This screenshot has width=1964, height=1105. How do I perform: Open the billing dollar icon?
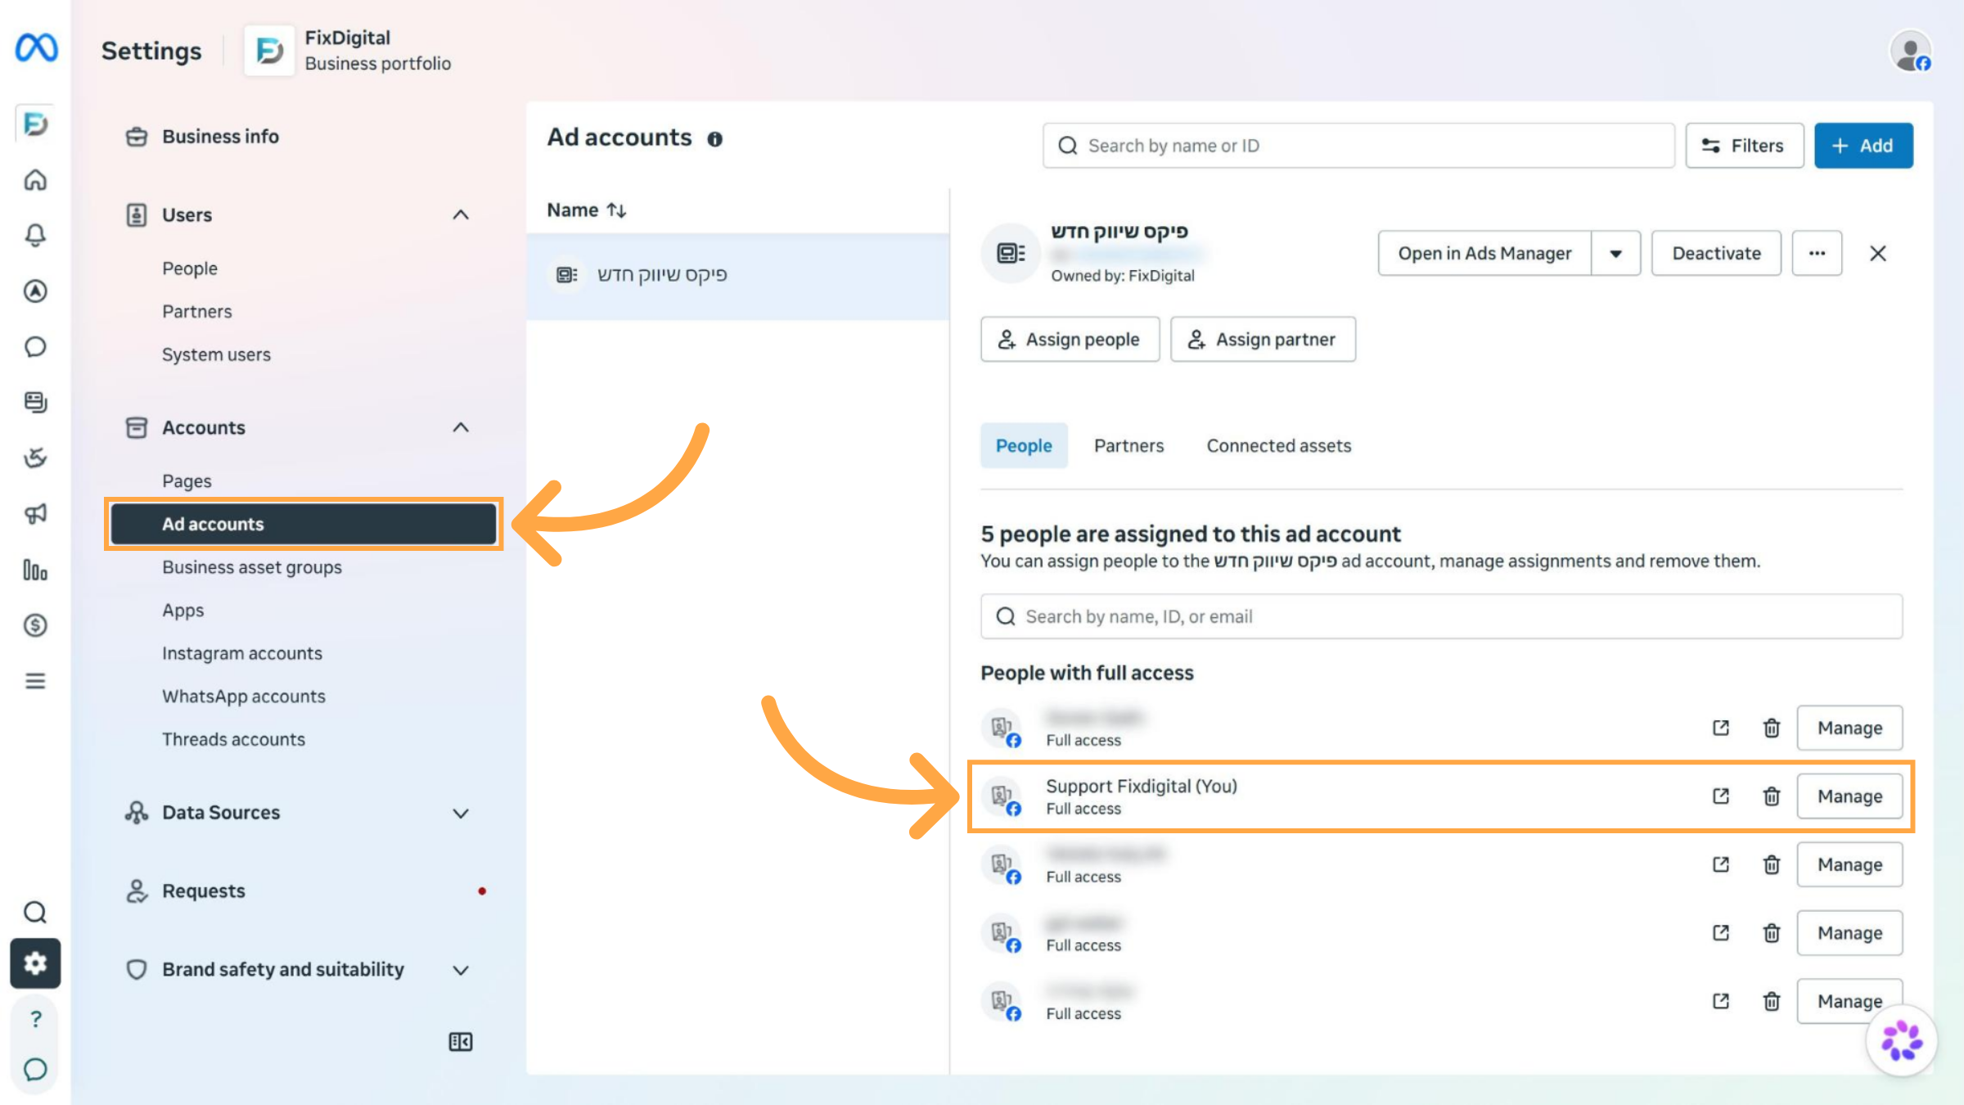(x=35, y=625)
